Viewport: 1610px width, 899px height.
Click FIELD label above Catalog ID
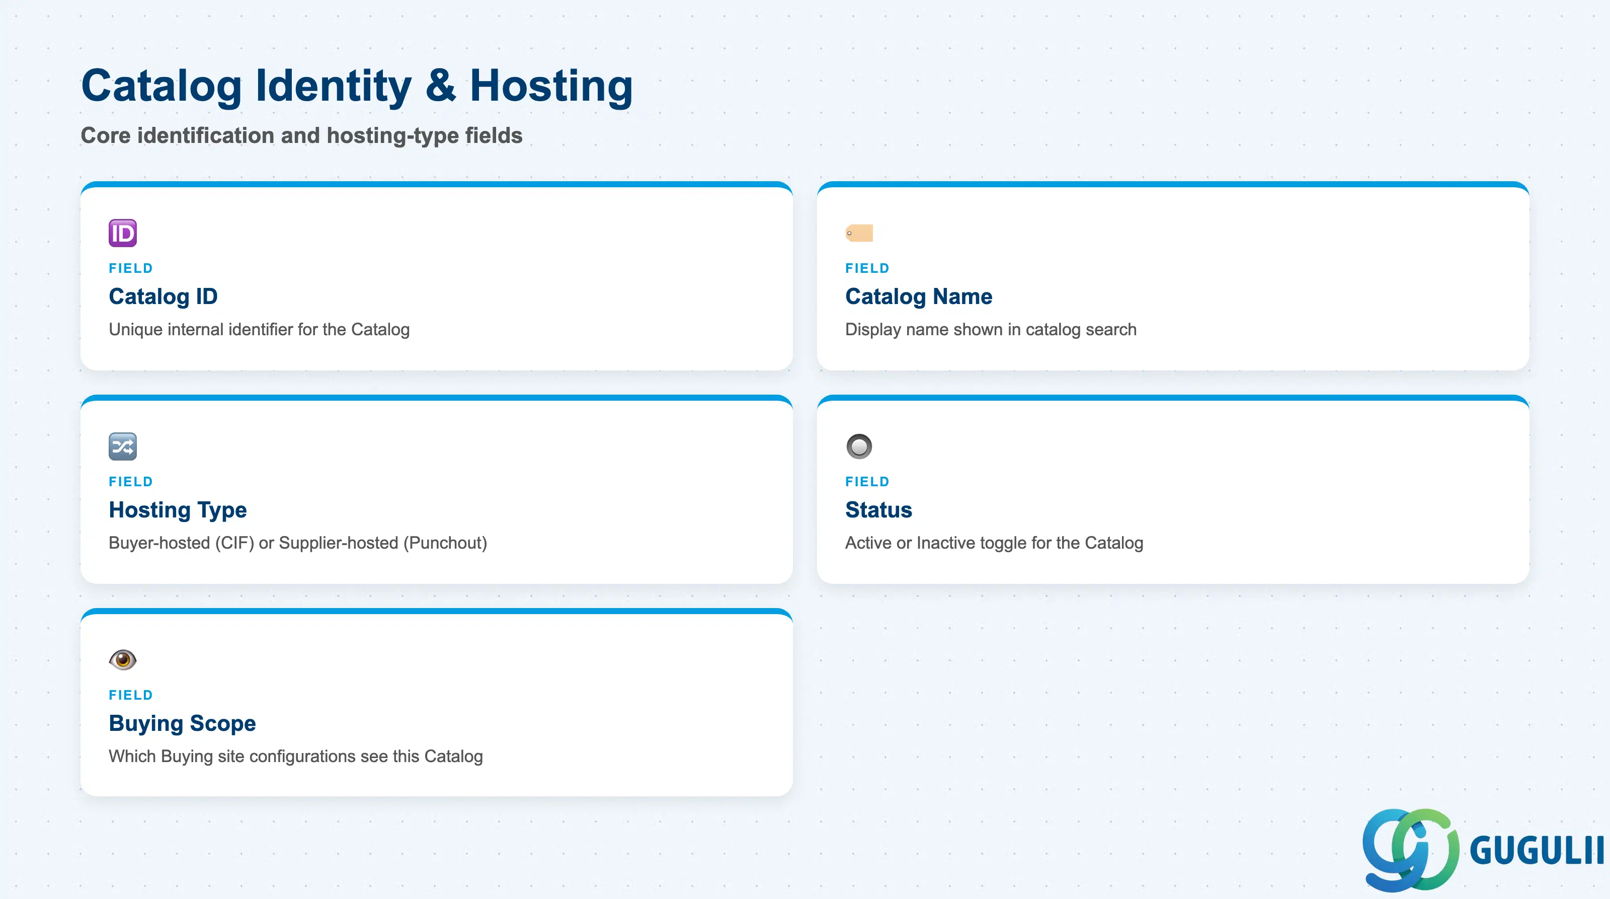click(131, 268)
